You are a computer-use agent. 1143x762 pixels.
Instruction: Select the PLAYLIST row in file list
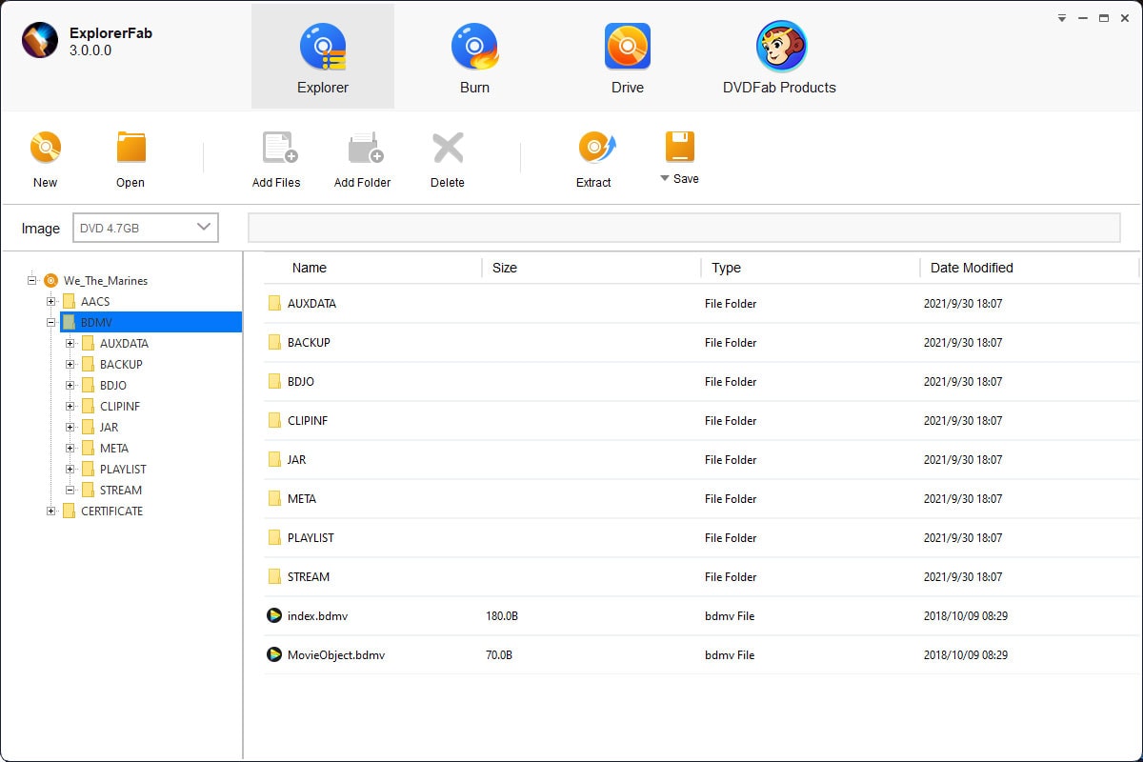pyautogui.click(x=701, y=537)
